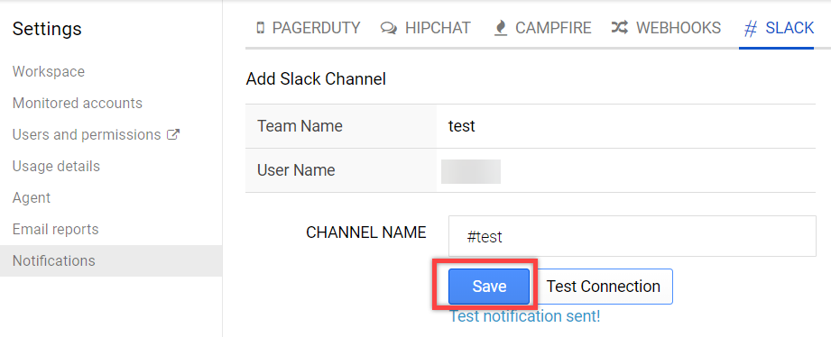This screenshot has height=337, width=831.
Task: Click the blurred User Name value
Action: point(471,171)
